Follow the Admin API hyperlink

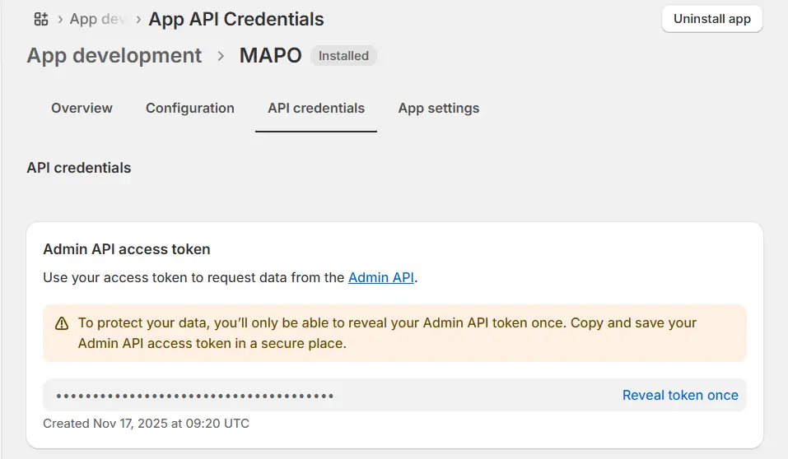[380, 278]
